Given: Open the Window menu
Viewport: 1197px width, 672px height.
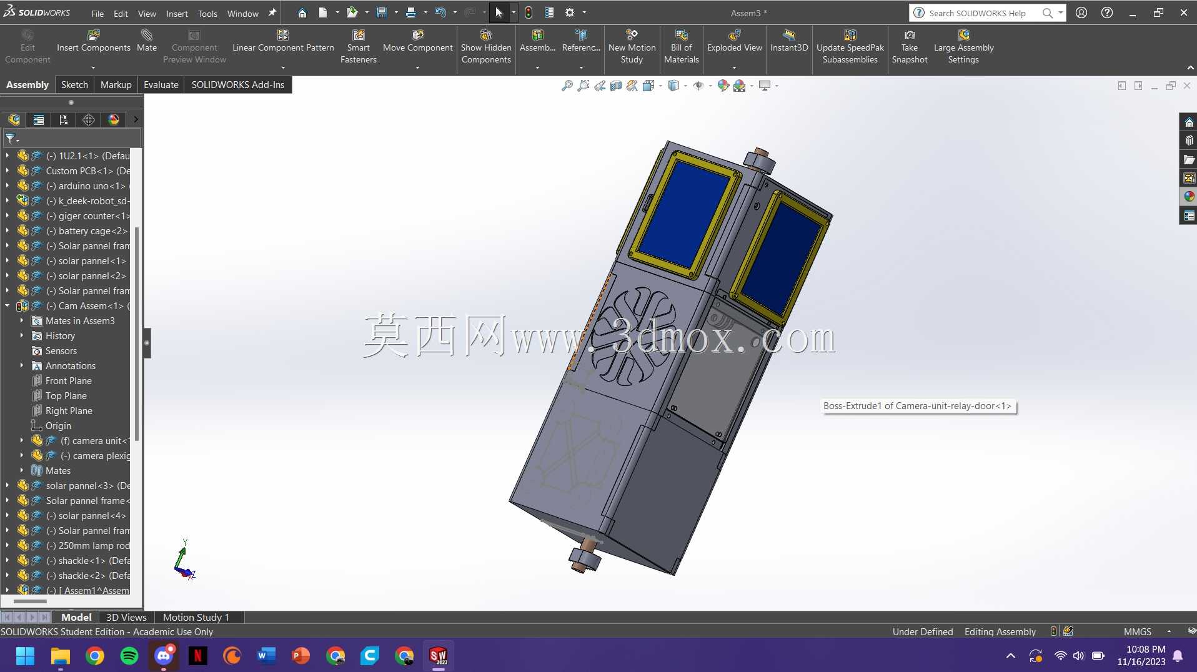Looking at the screenshot, I should tap(242, 13).
